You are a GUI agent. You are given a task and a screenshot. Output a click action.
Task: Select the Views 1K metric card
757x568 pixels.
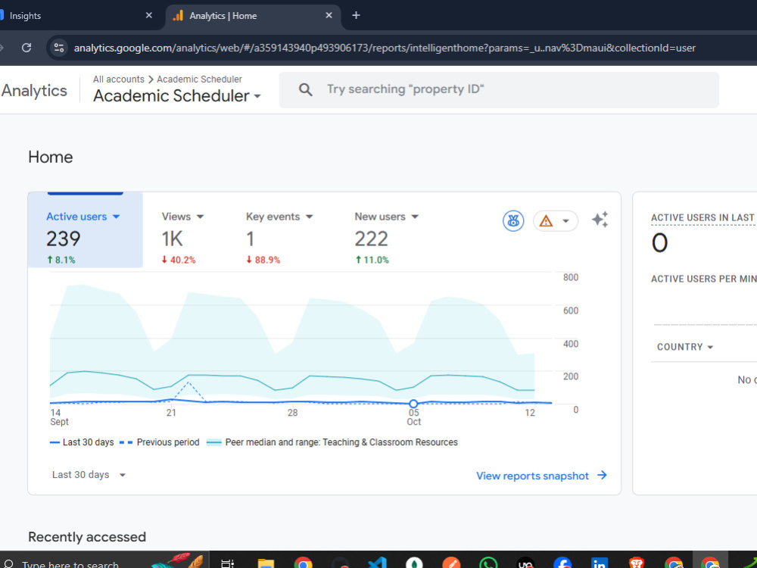[x=183, y=236]
